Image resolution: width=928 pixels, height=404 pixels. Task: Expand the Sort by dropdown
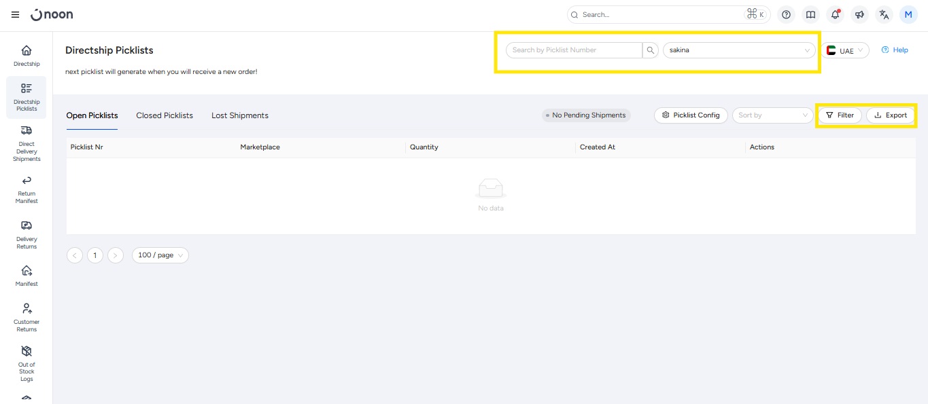[772, 115]
